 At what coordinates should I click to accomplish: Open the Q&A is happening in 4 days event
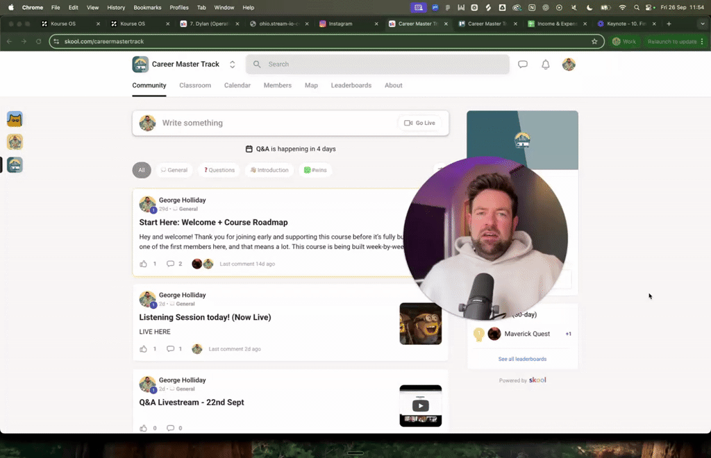click(291, 149)
